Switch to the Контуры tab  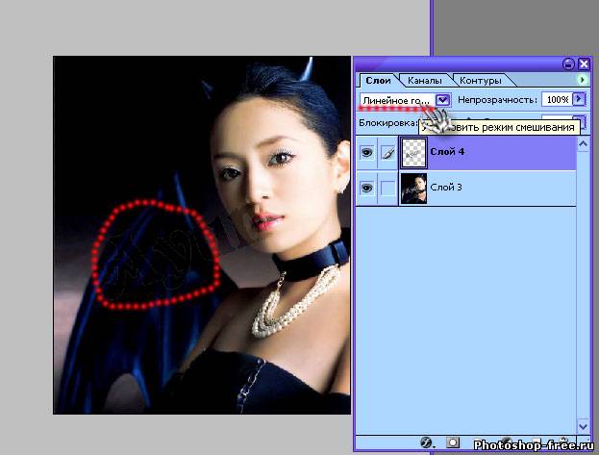coord(478,81)
